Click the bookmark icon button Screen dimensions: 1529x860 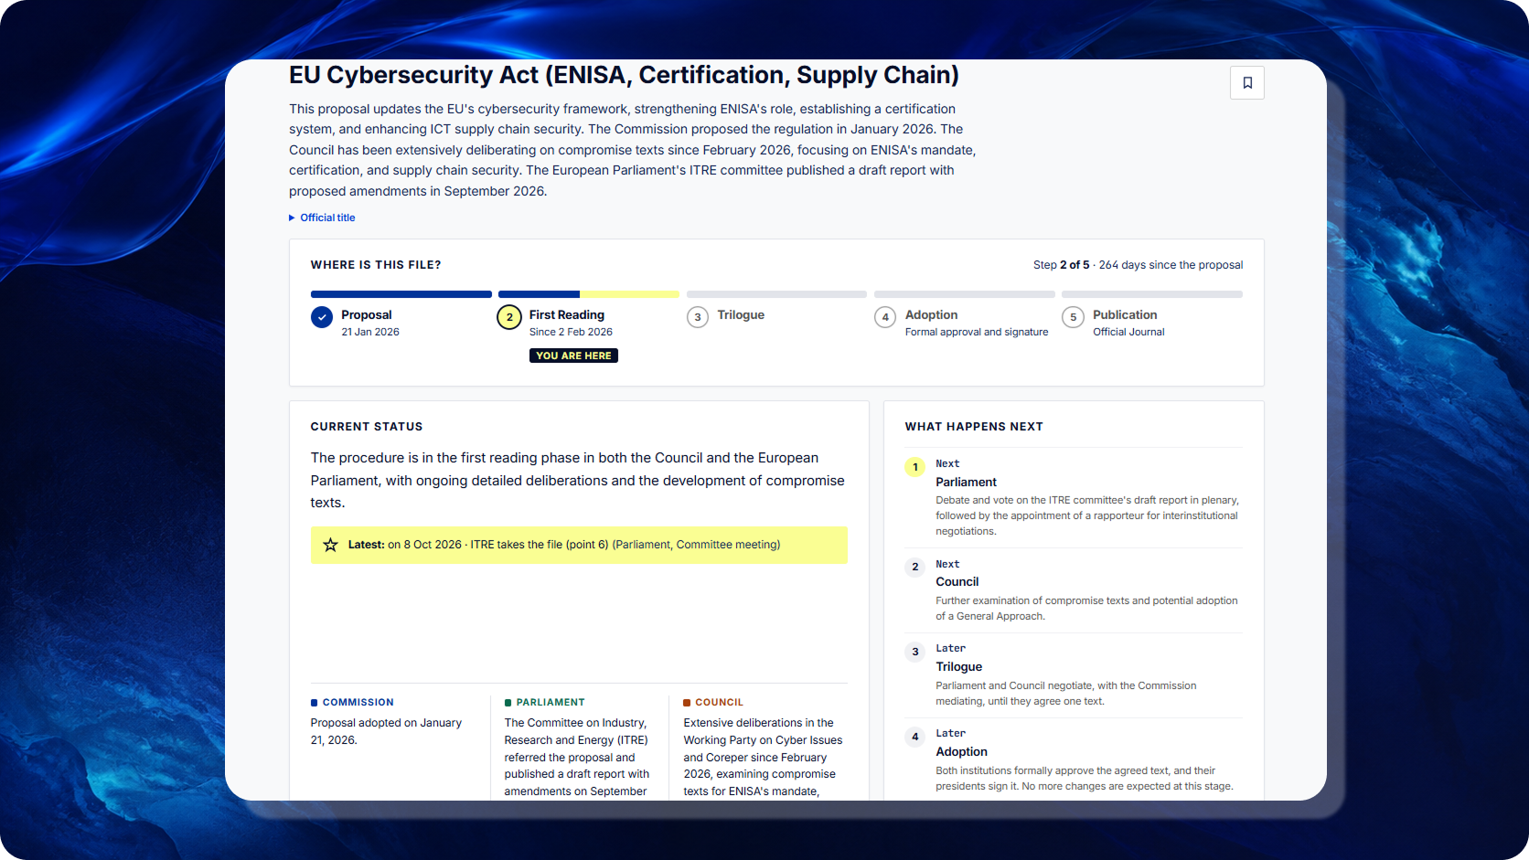(x=1246, y=83)
